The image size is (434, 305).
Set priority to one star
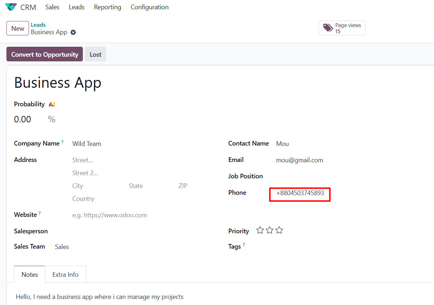click(x=260, y=230)
